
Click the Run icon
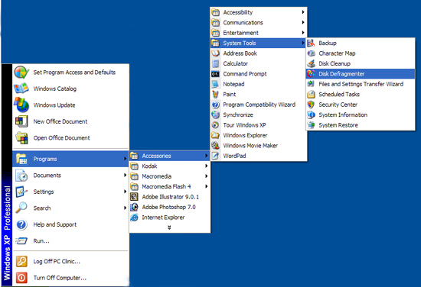[21, 241]
